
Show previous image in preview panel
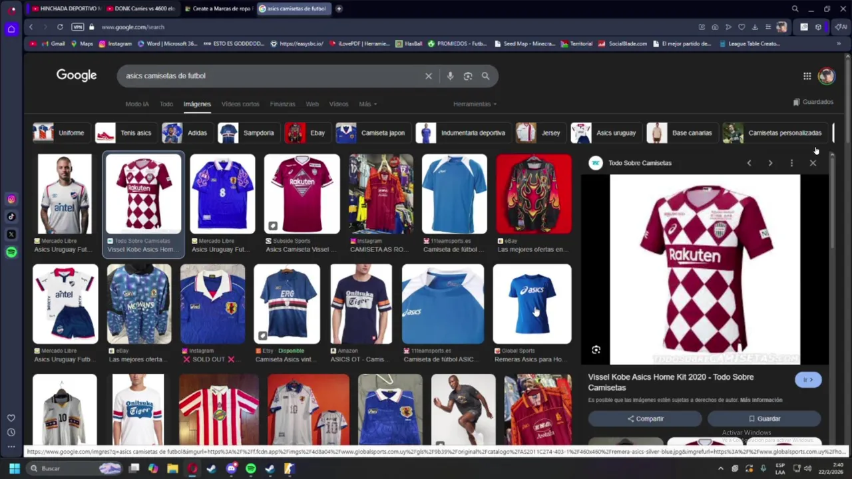(749, 163)
